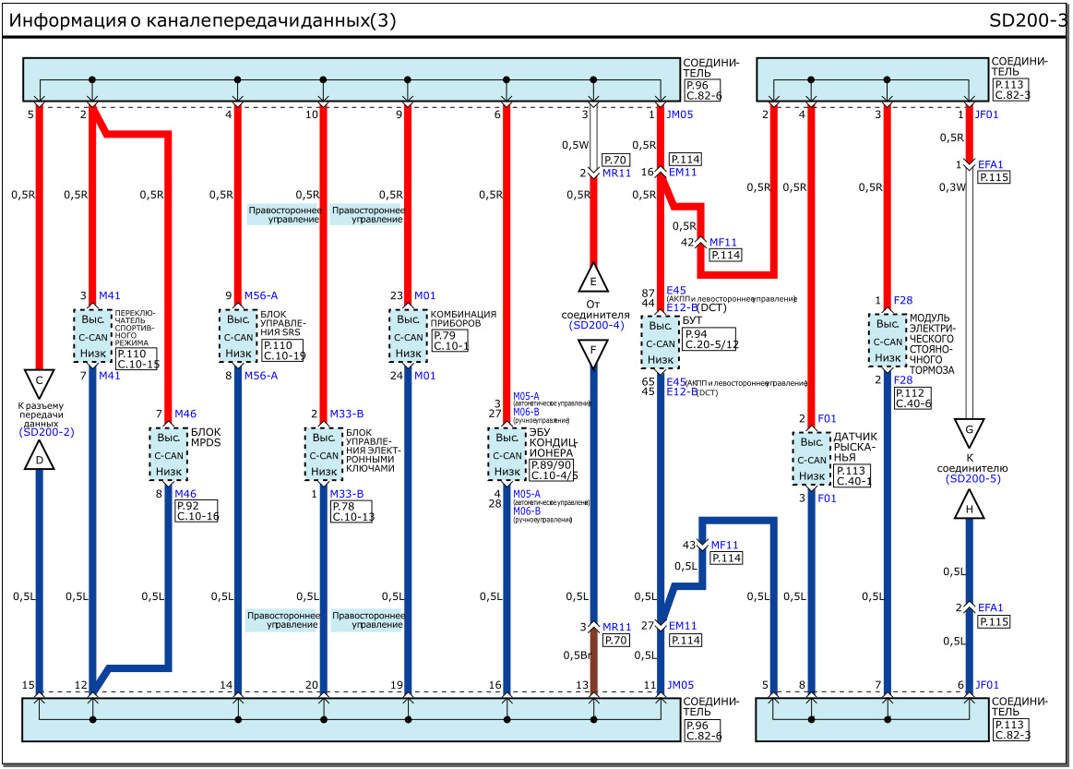The width and height of the screenshot is (1073, 769).
Task: Click the M05-A connector label at pin 3
Action: coord(526,396)
